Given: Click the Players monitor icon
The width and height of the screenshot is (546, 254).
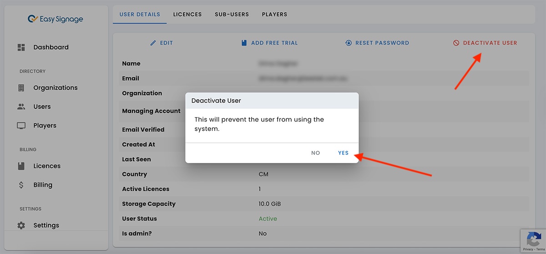Looking at the screenshot, I should click(x=21, y=126).
